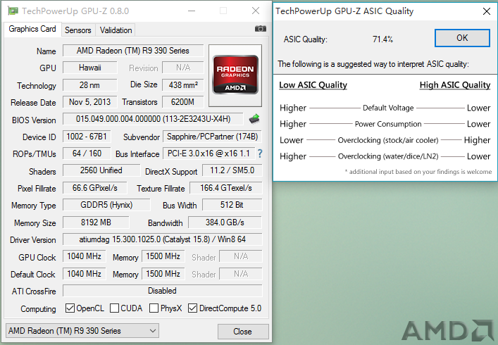Click the additional input footnote text
The width and height of the screenshot is (498, 345).
point(418,172)
